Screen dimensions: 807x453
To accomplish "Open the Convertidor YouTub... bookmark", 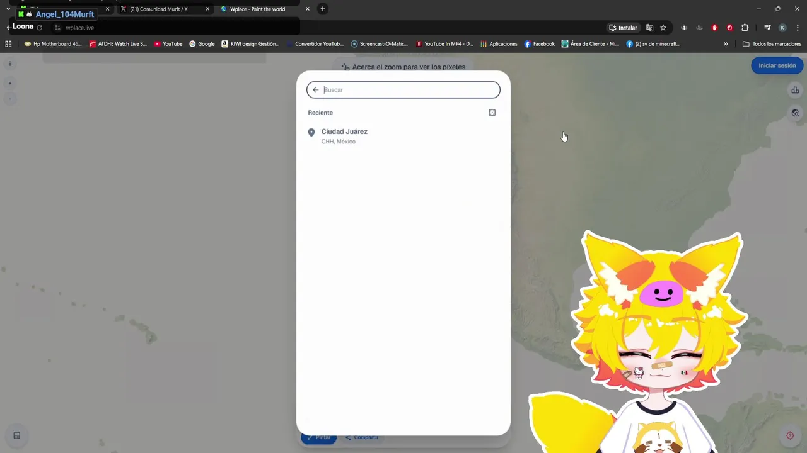I will (x=315, y=44).
